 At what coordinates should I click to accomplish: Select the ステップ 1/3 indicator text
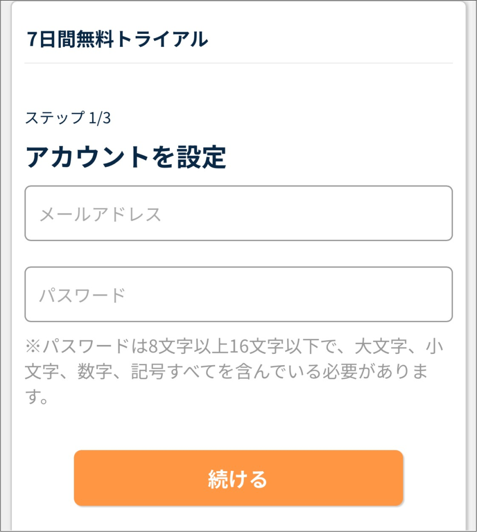tap(68, 118)
